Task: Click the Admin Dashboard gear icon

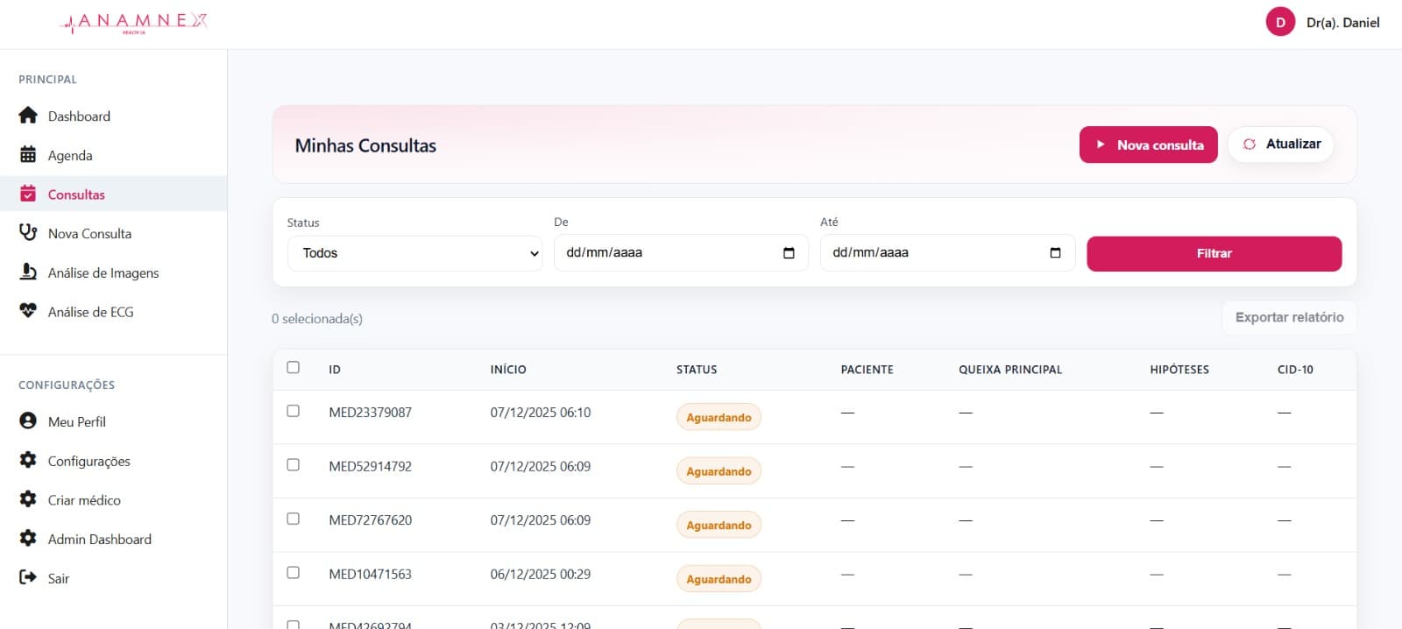Action: [x=28, y=538]
